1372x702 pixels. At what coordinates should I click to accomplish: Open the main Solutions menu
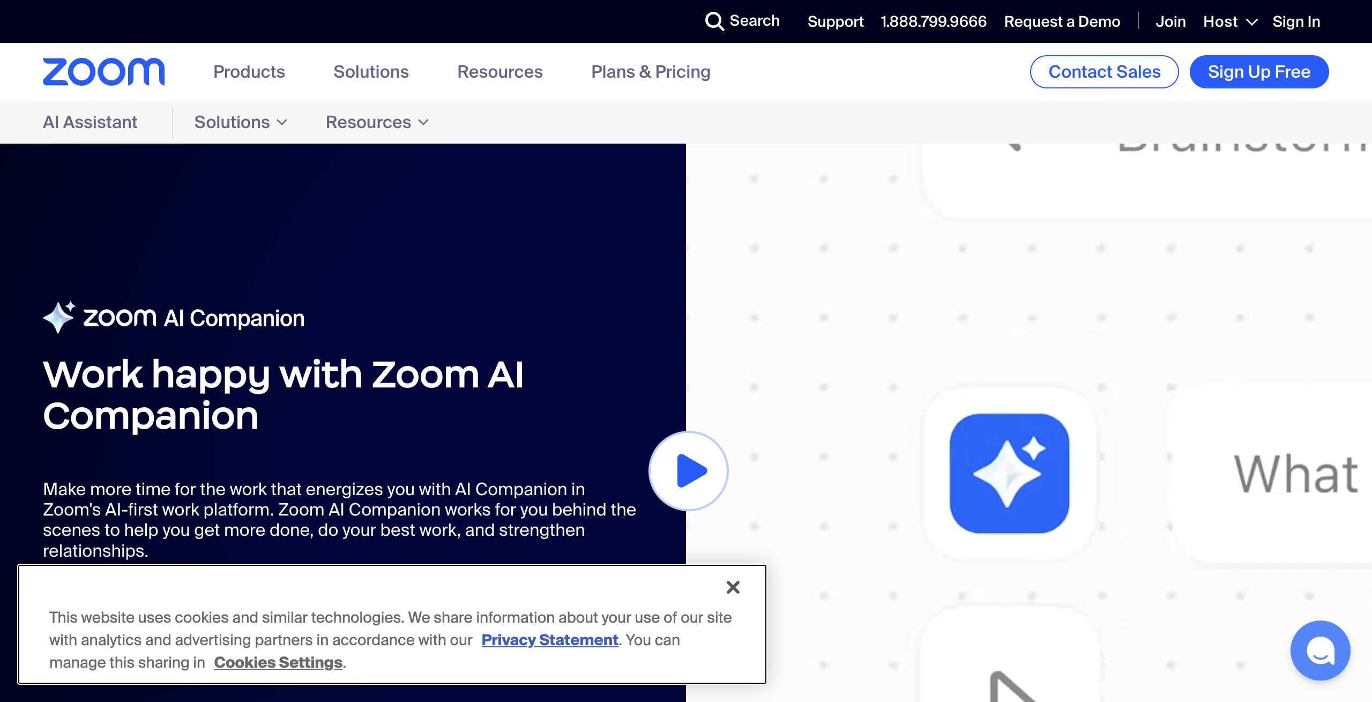click(x=371, y=72)
